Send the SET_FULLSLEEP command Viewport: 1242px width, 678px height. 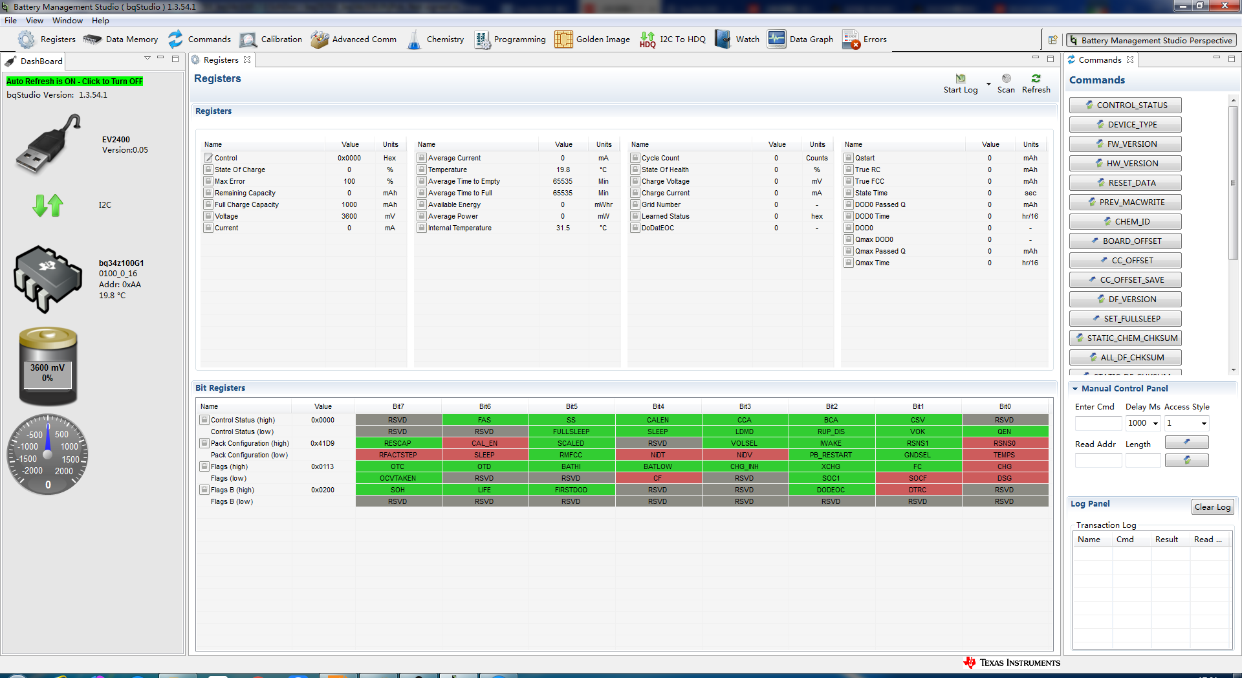point(1126,319)
